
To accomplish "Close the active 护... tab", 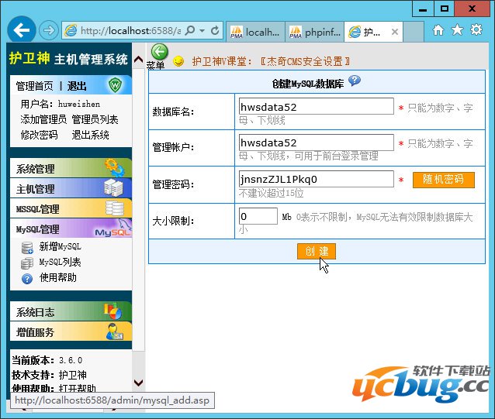I will click(395, 32).
